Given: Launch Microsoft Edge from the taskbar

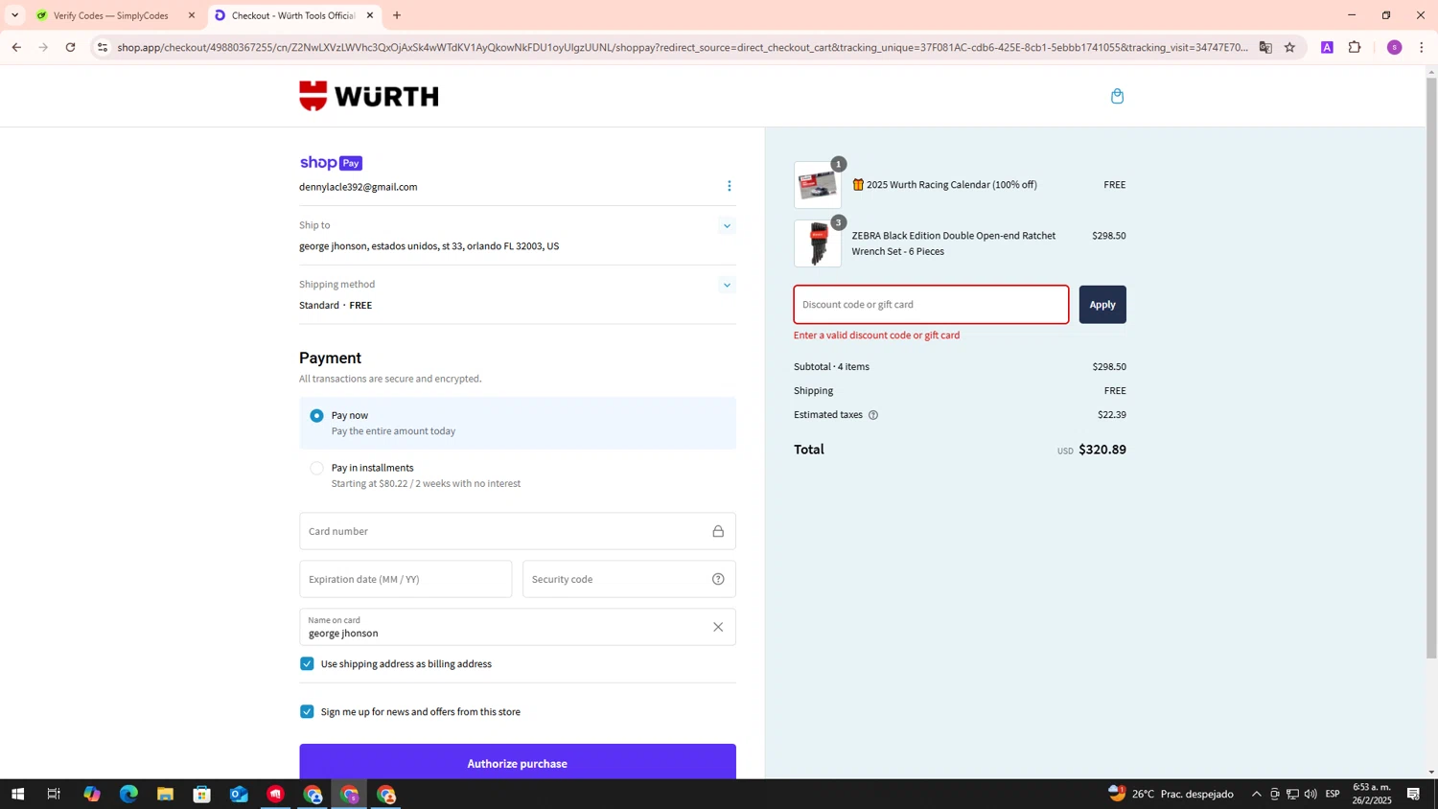Looking at the screenshot, I should (x=128, y=794).
